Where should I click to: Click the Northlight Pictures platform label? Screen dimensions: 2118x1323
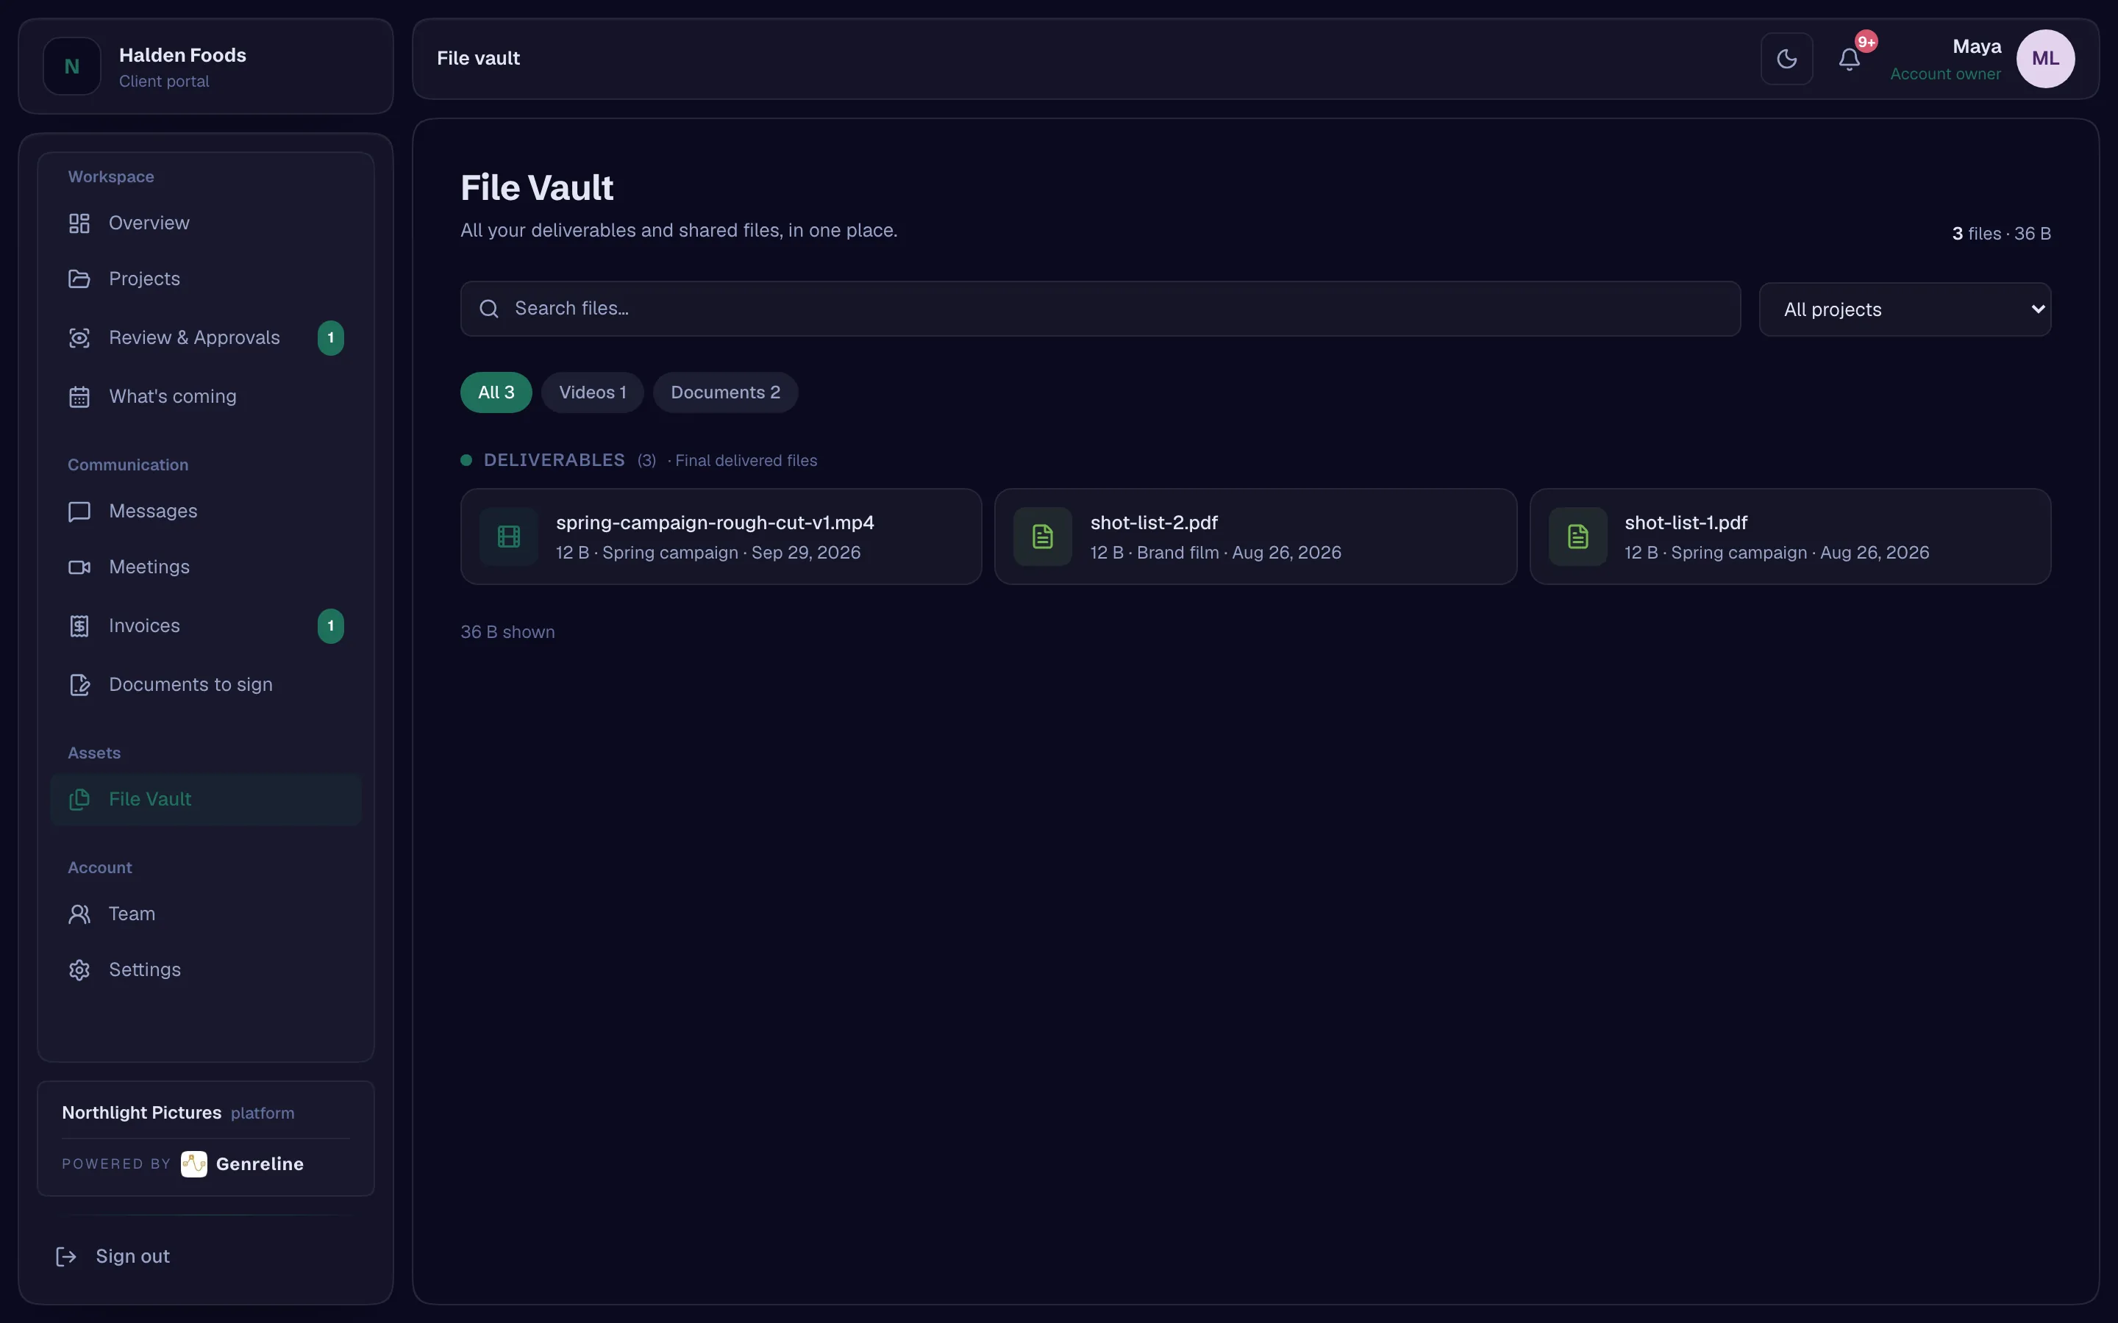tap(178, 1113)
